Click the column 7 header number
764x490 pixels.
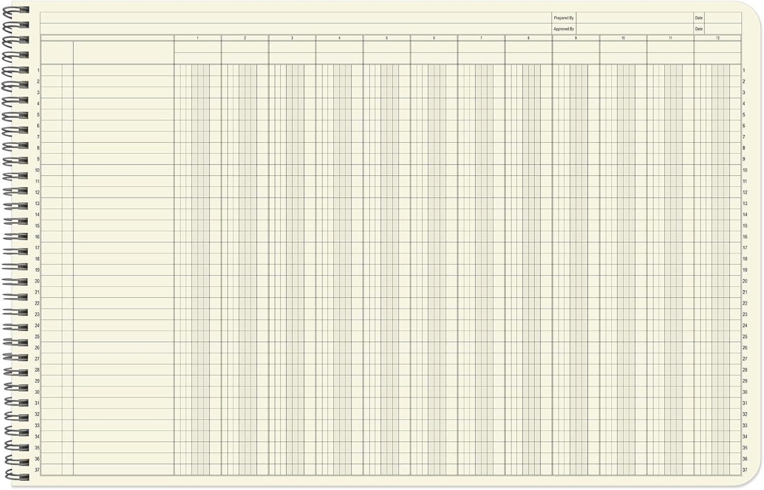[481, 38]
